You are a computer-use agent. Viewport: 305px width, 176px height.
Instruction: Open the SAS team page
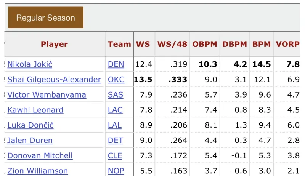pos(115,94)
